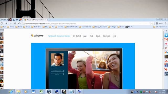Open the Web nav link
This screenshot has height=94, width=168.
tap(91, 36)
